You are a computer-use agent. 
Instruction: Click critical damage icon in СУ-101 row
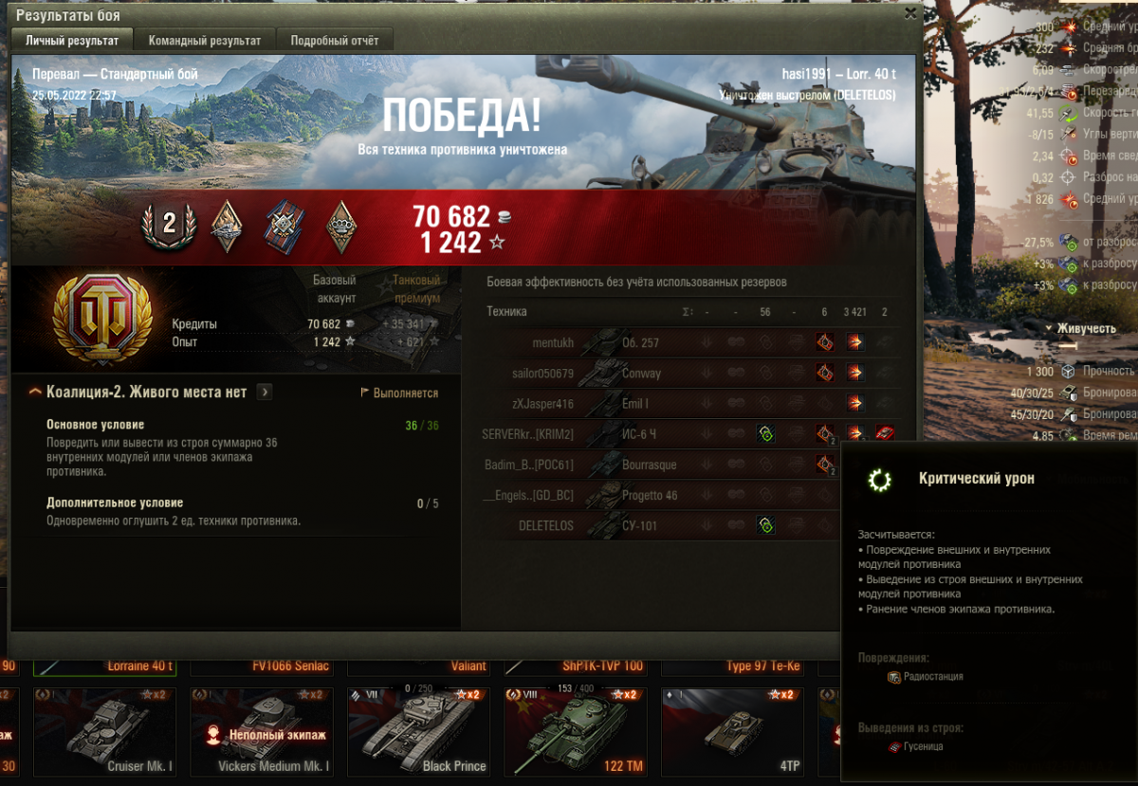[765, 525]
